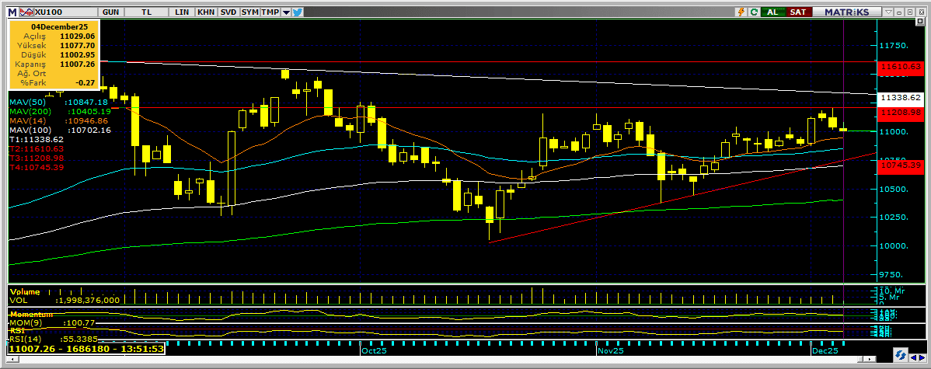
Task: Click the Twitter bird icon
Action: coord(298,12)
